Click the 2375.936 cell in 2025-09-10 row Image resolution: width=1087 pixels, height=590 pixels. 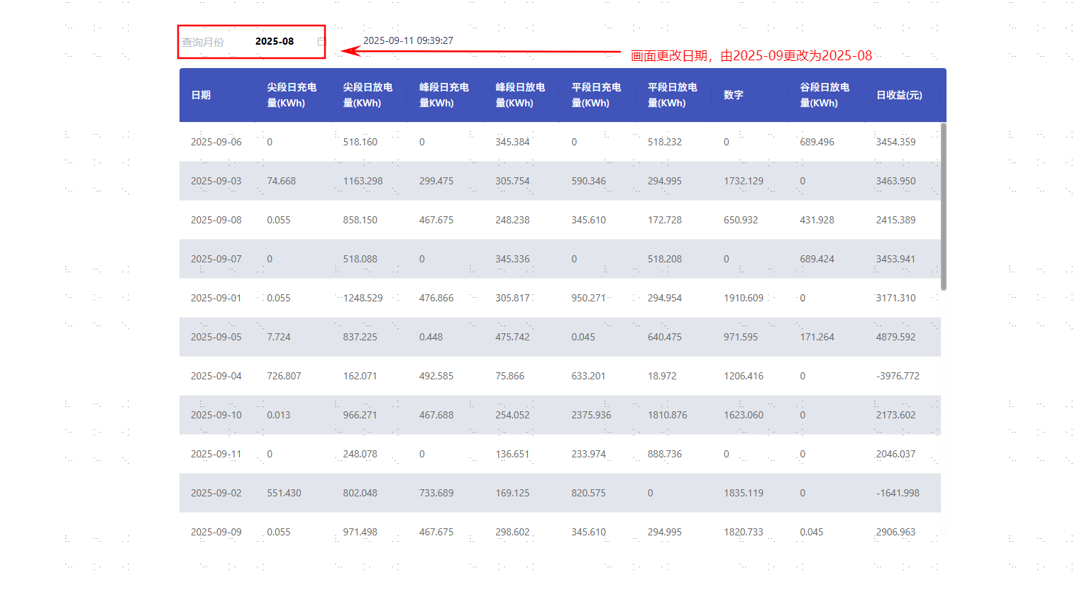point(591,415)
